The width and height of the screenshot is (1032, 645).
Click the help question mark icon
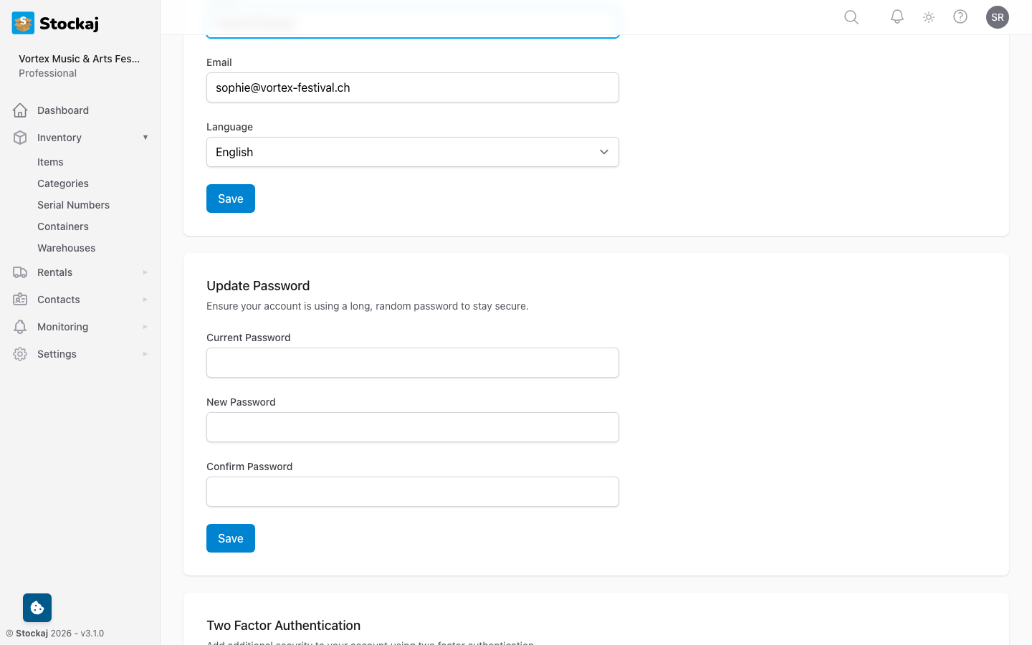[960, 16]
